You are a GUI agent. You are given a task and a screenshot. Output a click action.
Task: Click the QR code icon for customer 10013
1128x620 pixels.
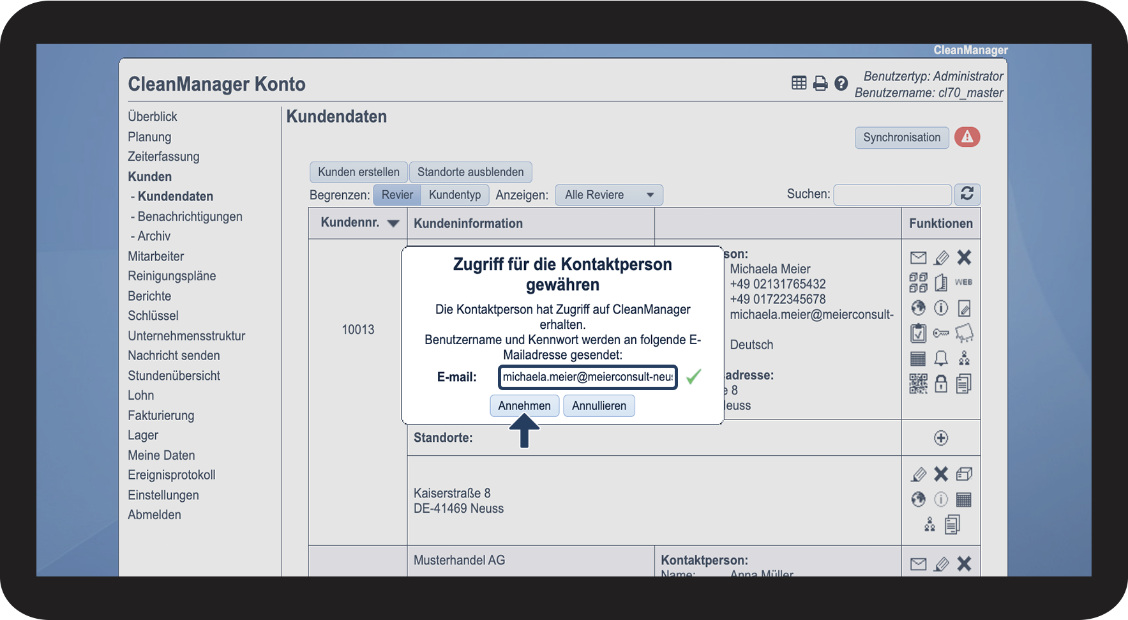tap(918, 384)
